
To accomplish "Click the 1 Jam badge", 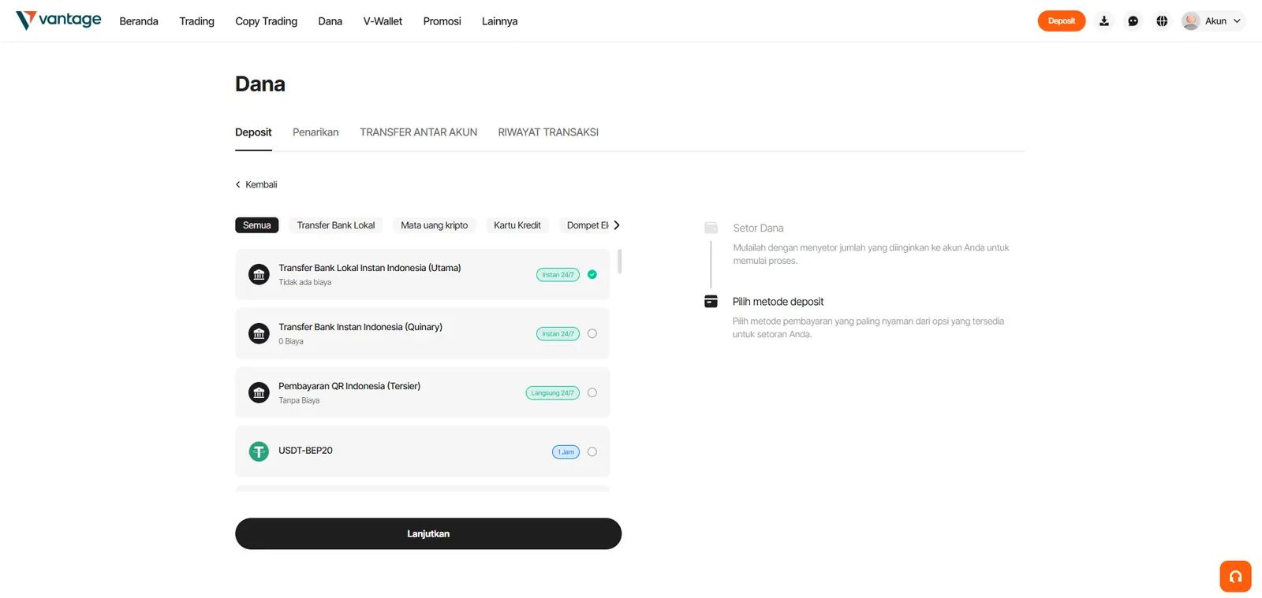I will point(566,452).
